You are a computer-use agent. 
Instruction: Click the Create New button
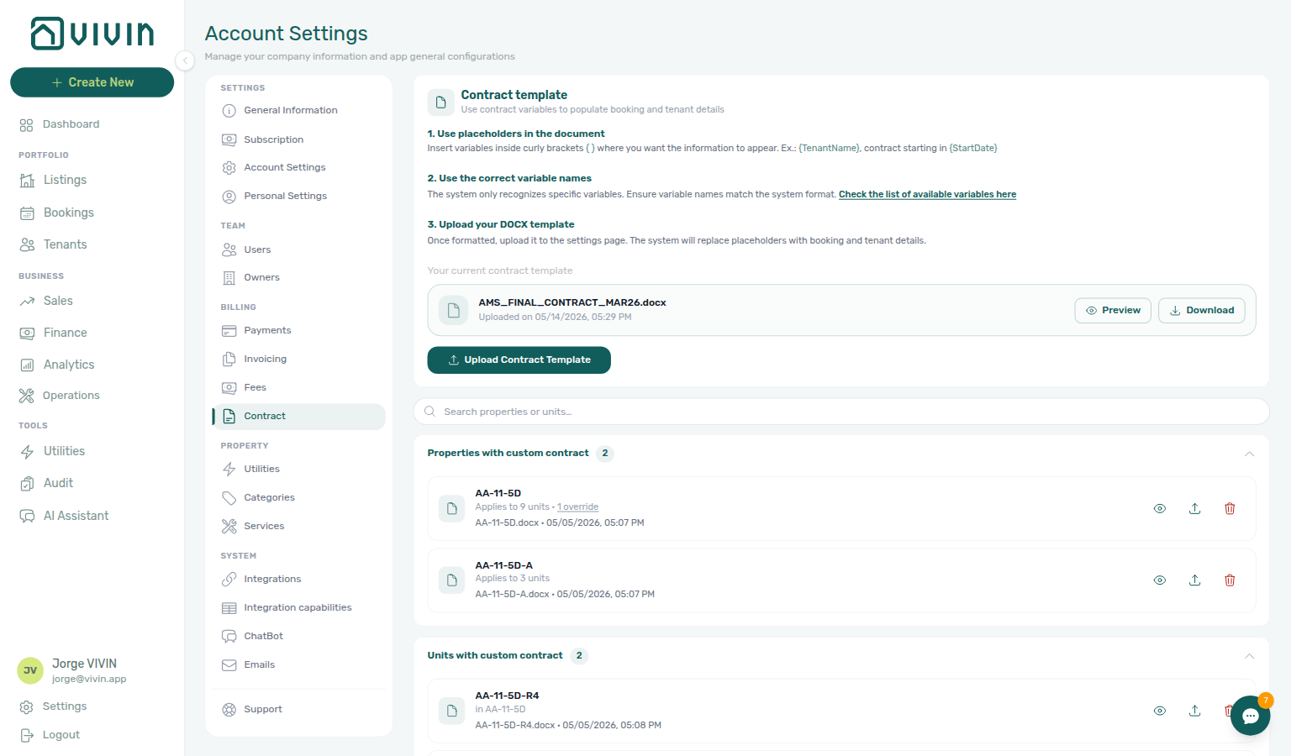(92, 82)
